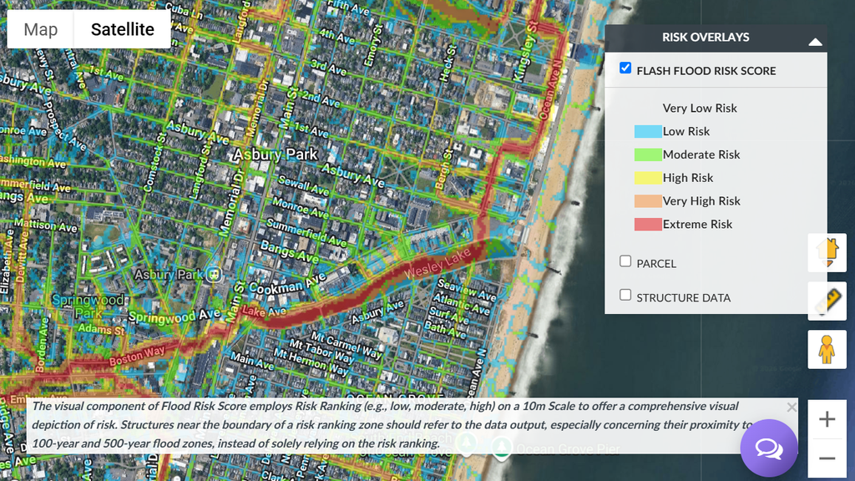Click the High Risk yellow swatch
Image resolution: width=855 pixels, height=481 pixels.
click(x=648, y=178)
